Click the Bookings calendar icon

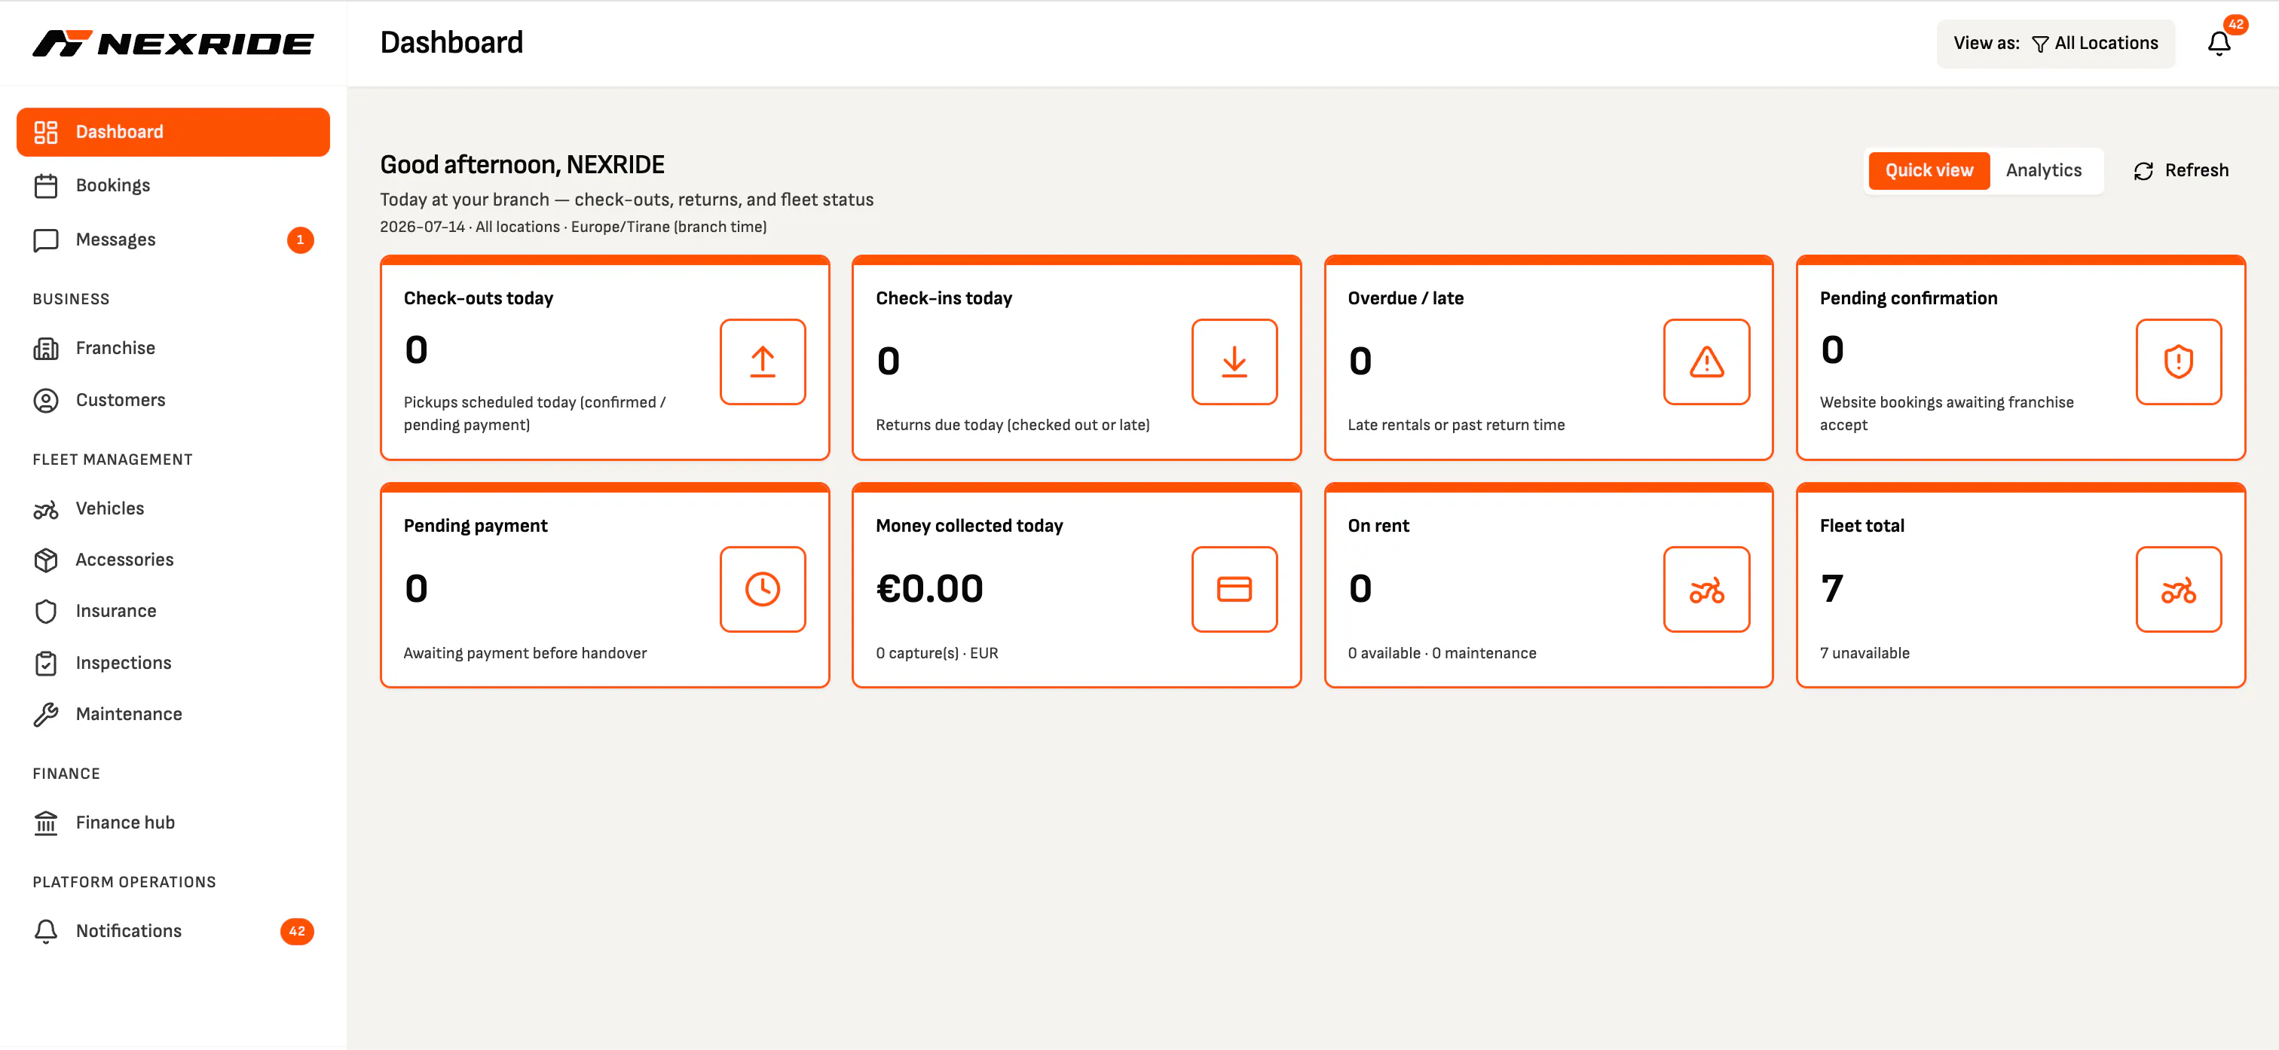coord(46,186)
